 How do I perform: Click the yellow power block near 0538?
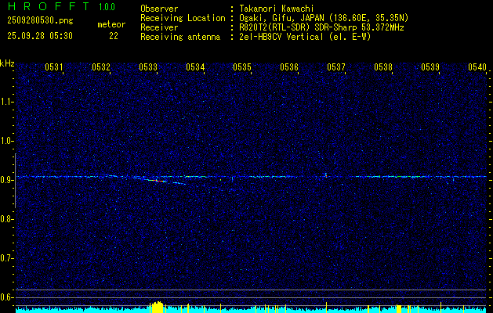click(x=399, y=308)
